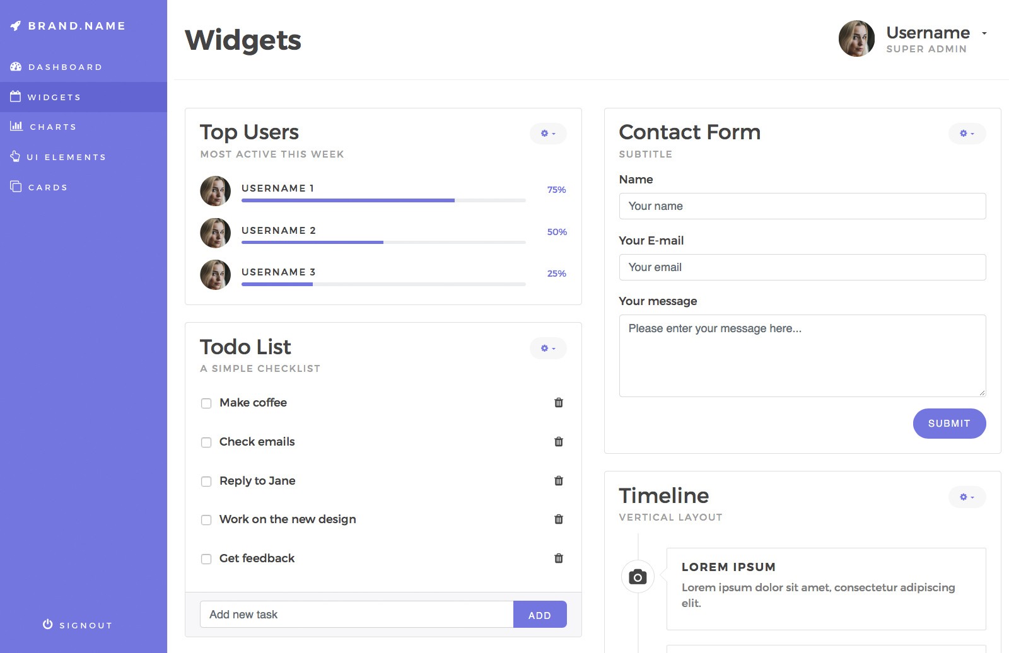
Task: Open the Top Users settings gear dropdown
Action: tap(548, 134)
